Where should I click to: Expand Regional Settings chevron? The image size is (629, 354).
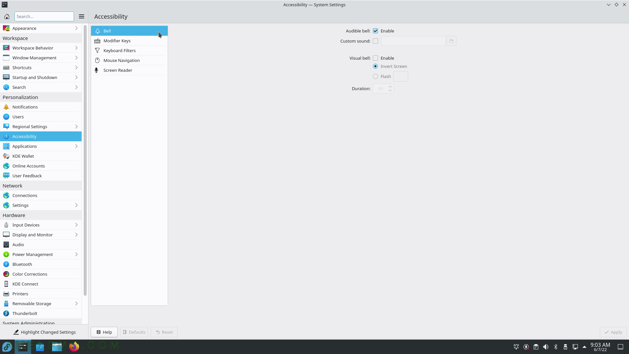coord(76,127)
